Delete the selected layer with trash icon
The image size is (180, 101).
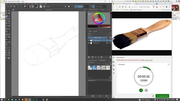click(110, 57)
